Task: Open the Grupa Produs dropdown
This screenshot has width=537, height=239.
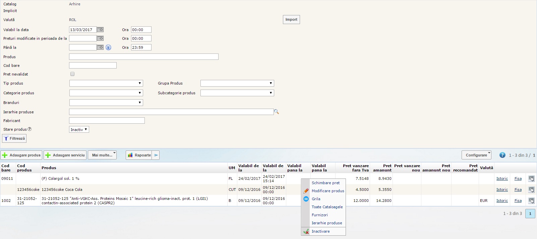Action: coord(237,83)
